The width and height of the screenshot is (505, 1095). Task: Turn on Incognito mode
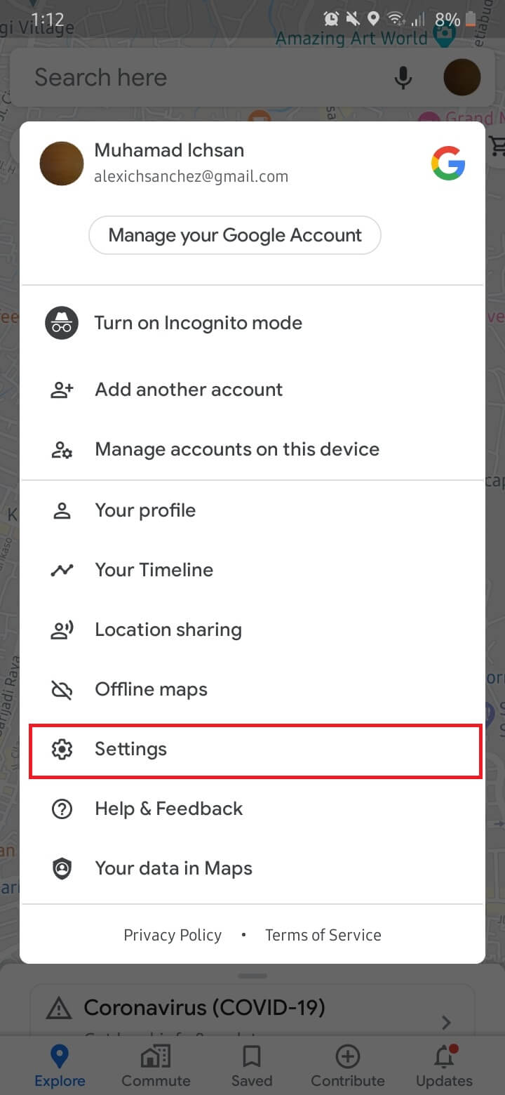click(198, 324)
